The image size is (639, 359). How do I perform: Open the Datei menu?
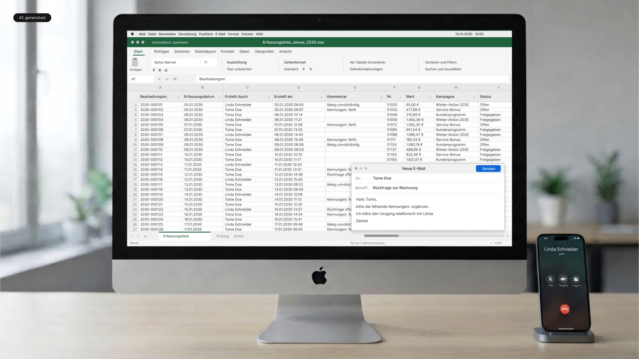pyautogui.click(x=152, y=34)
